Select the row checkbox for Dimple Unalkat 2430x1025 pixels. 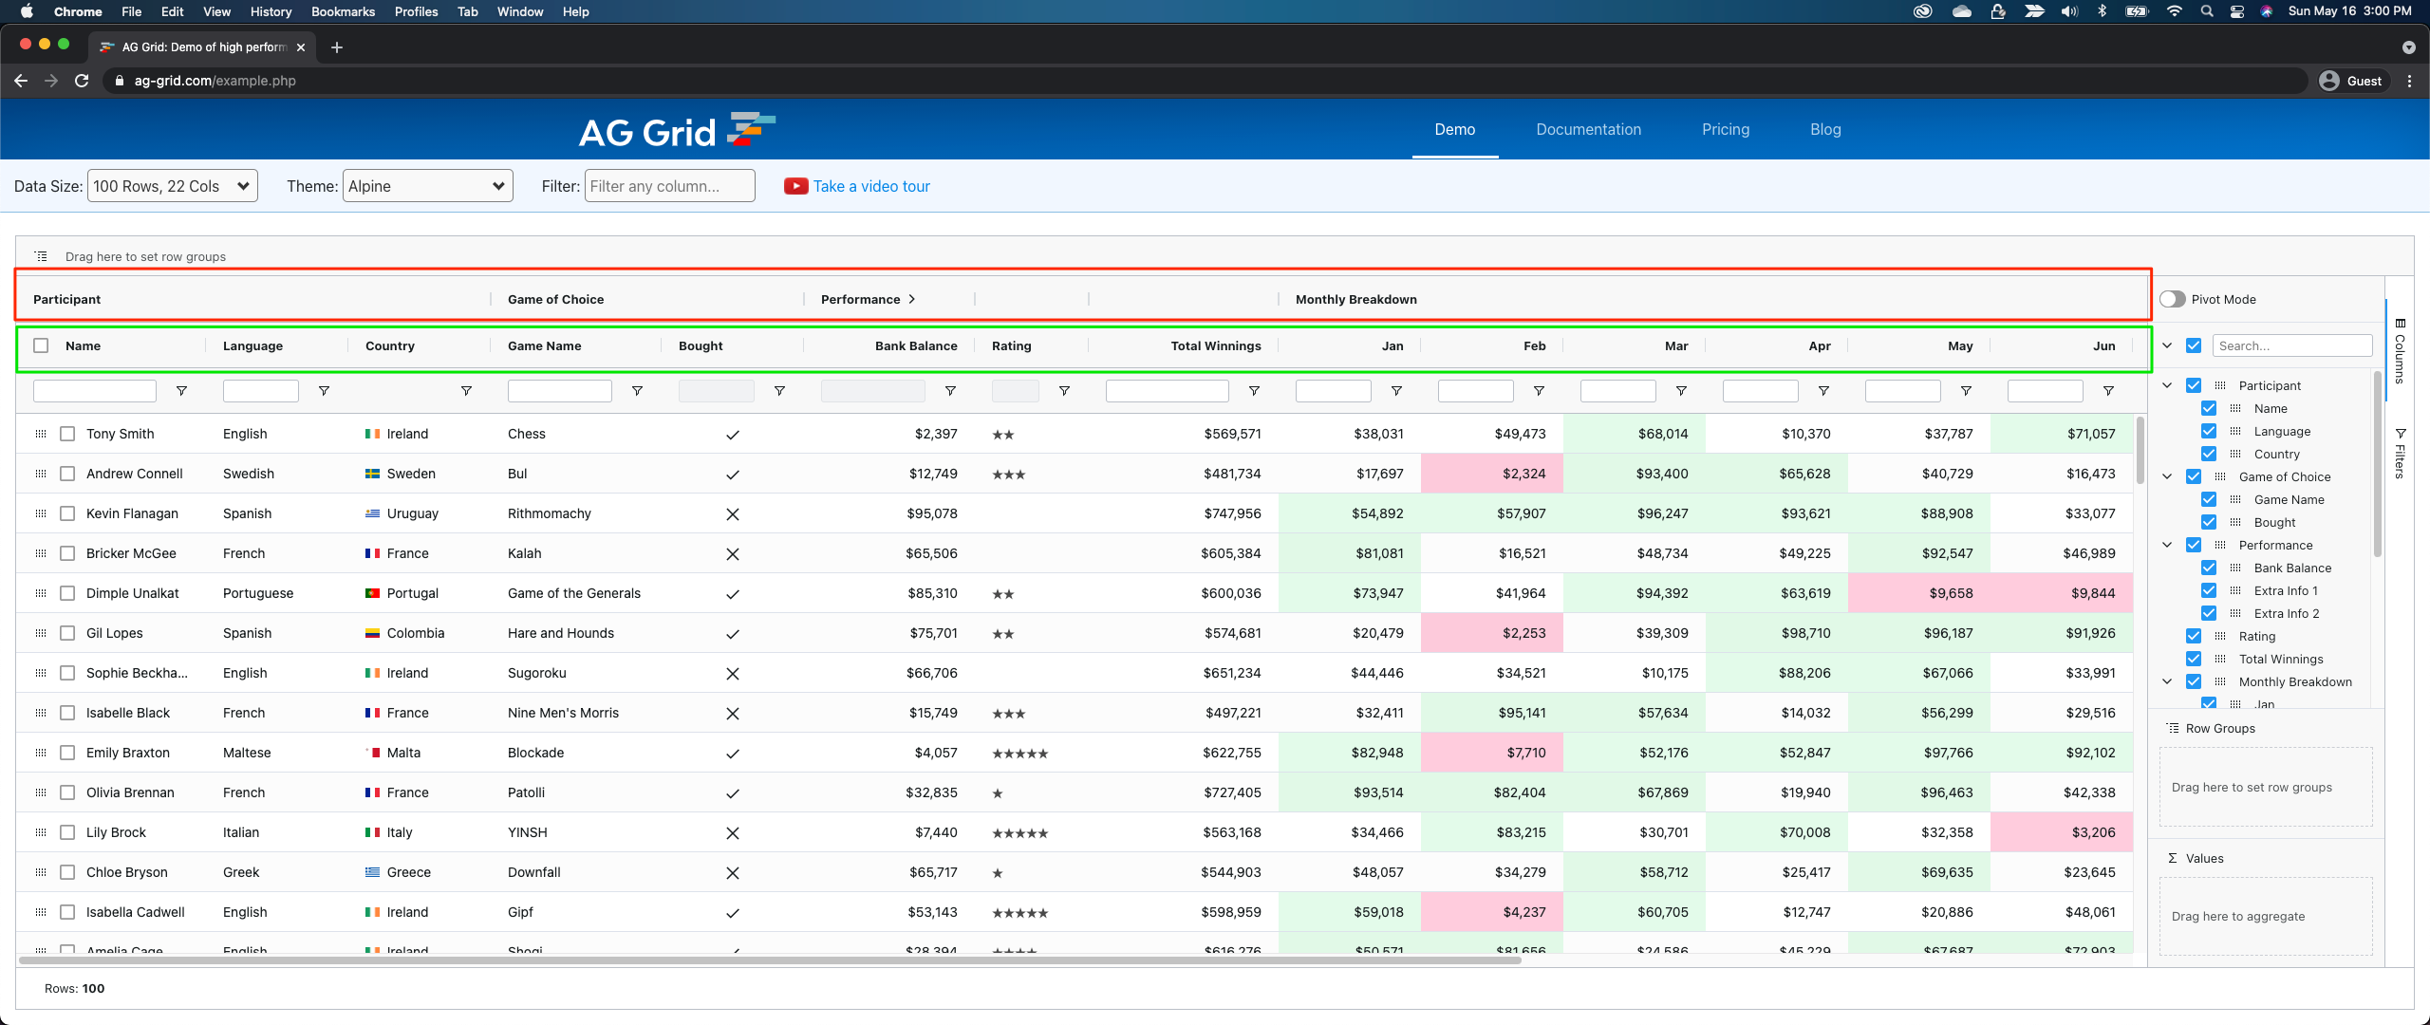click(x=67, y=593)
